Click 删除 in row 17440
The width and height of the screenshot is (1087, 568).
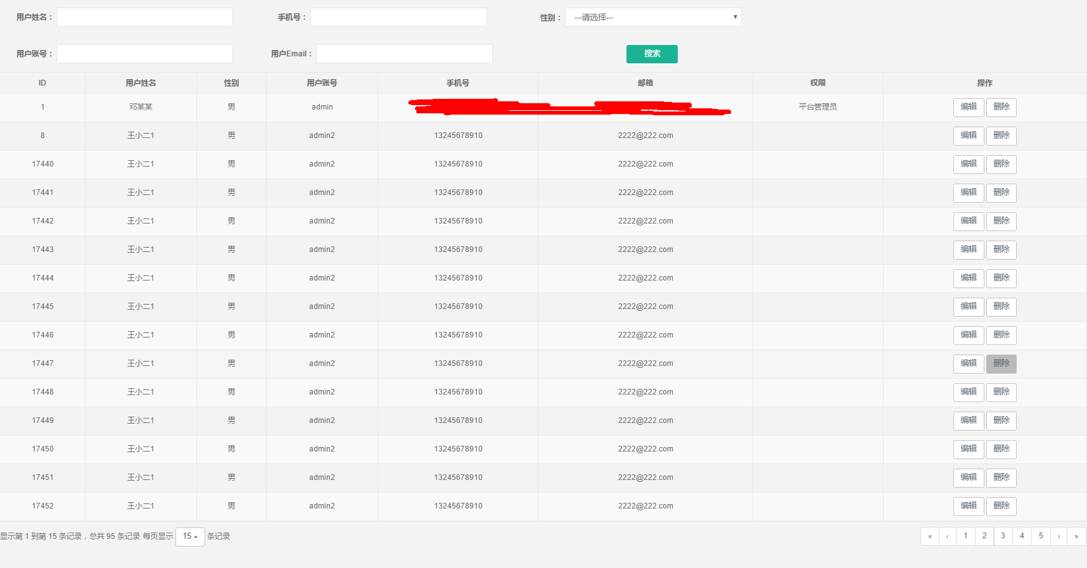coord(1001,164)
